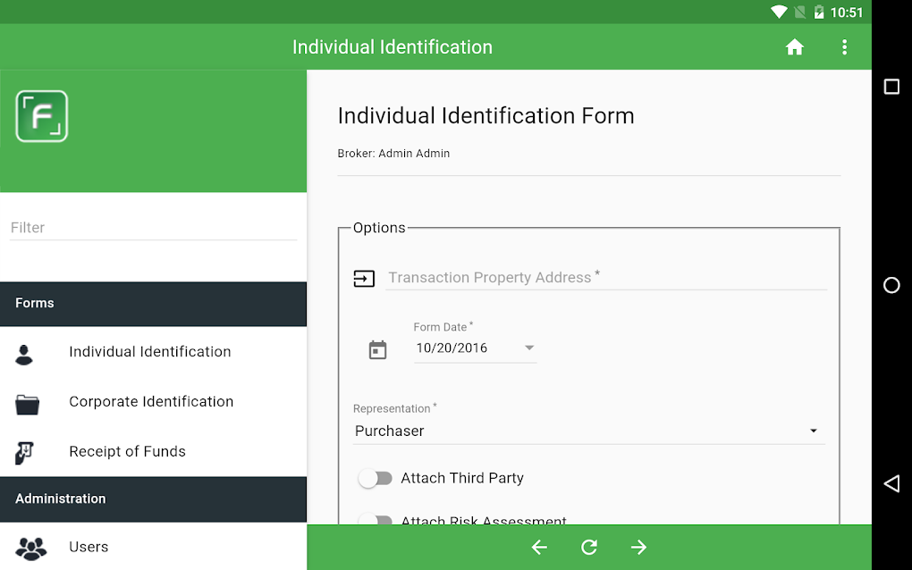Click the calendar icon beside Form Date
The width and height of the screenshot is (912, 570).
point(377,349)
